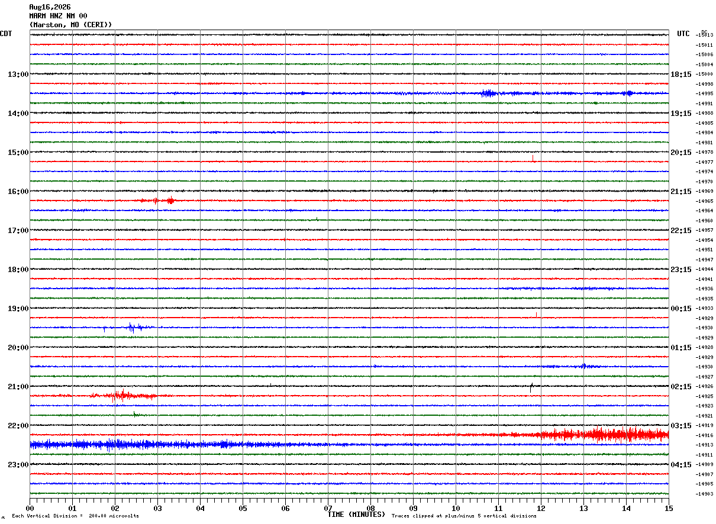The image size is (716, 524).
Task: Click the large red seismic burst after 22:00
Action: coord(604,435)
